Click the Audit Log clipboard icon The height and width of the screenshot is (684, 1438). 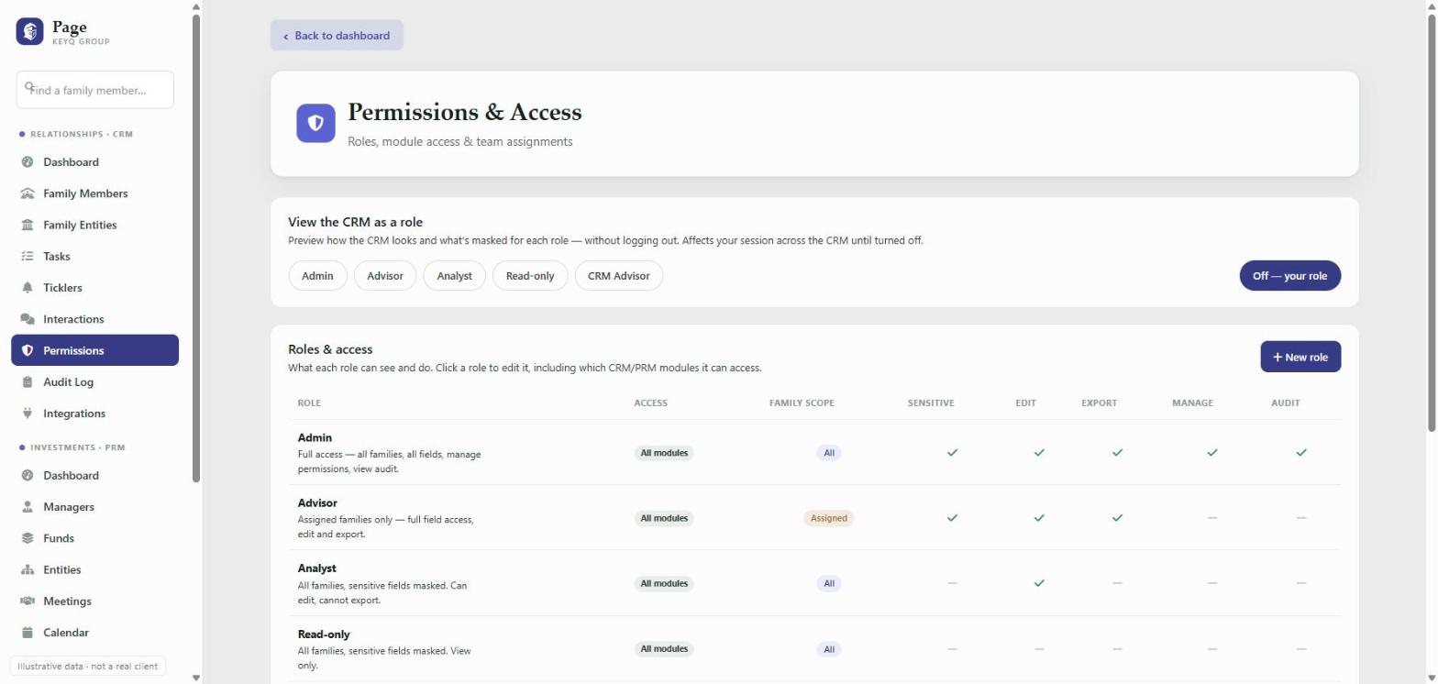point(28,382)
